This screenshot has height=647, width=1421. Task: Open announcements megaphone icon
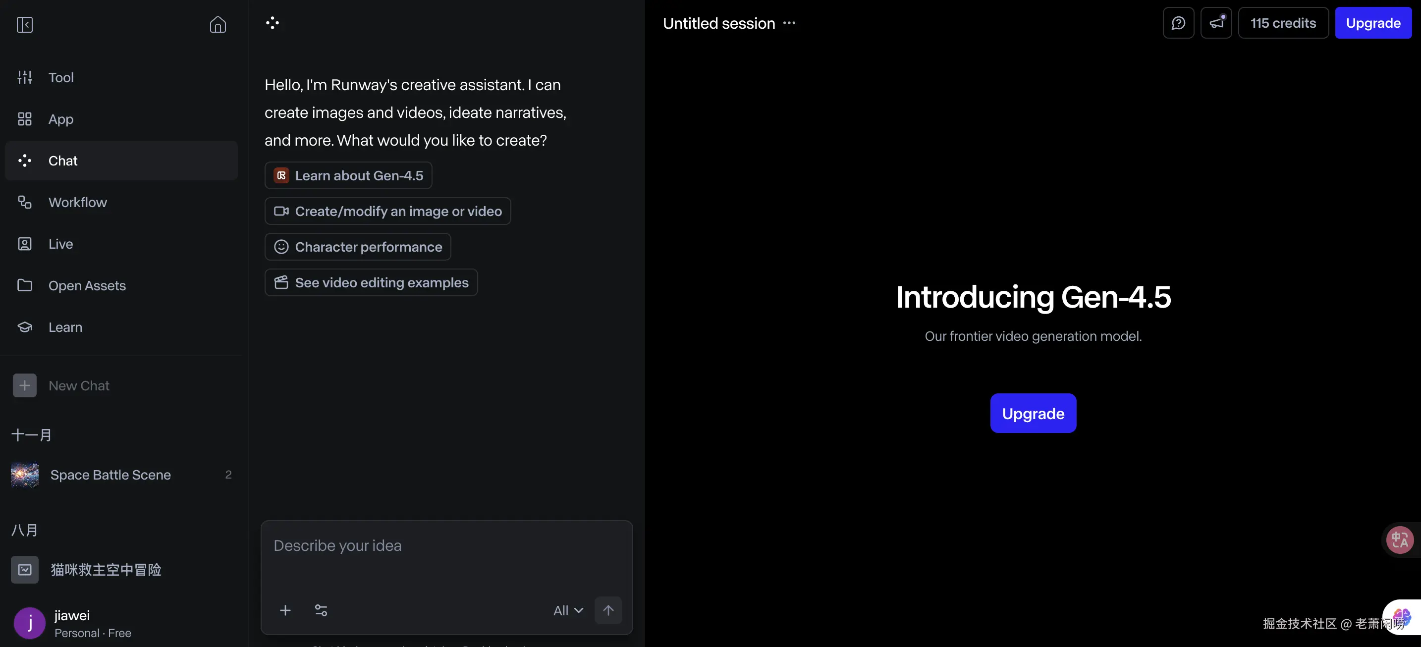click(x=1216, y=23)
